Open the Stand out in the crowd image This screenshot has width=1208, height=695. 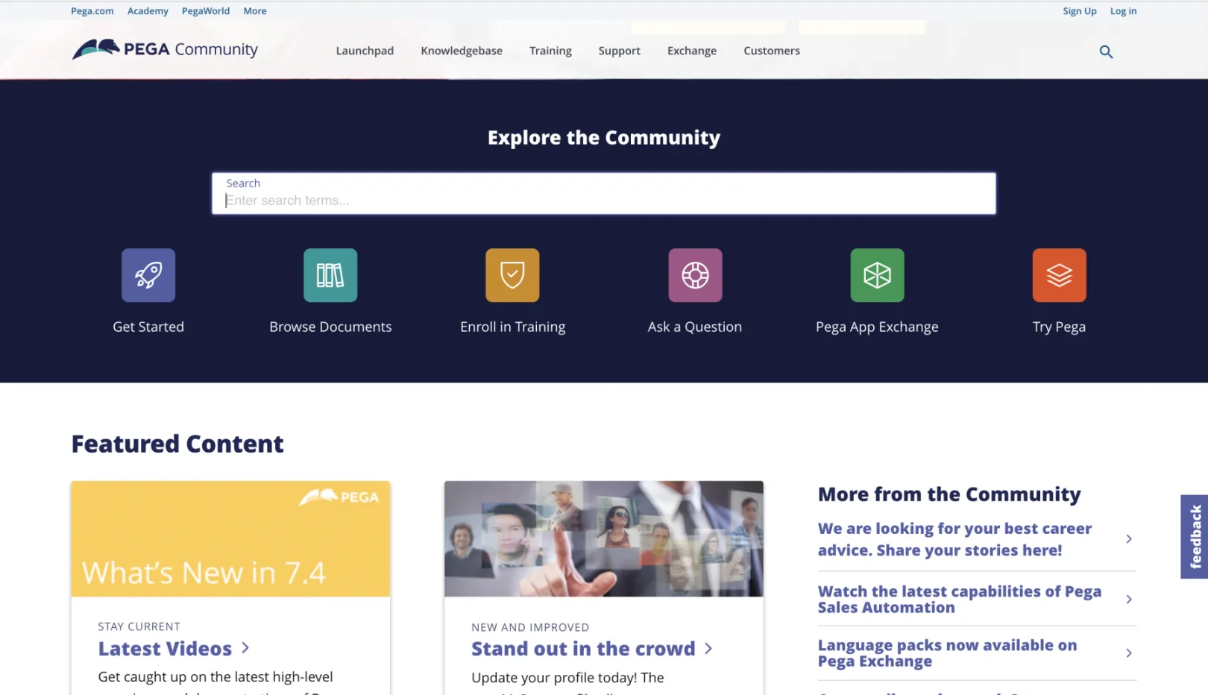[604, 538]
